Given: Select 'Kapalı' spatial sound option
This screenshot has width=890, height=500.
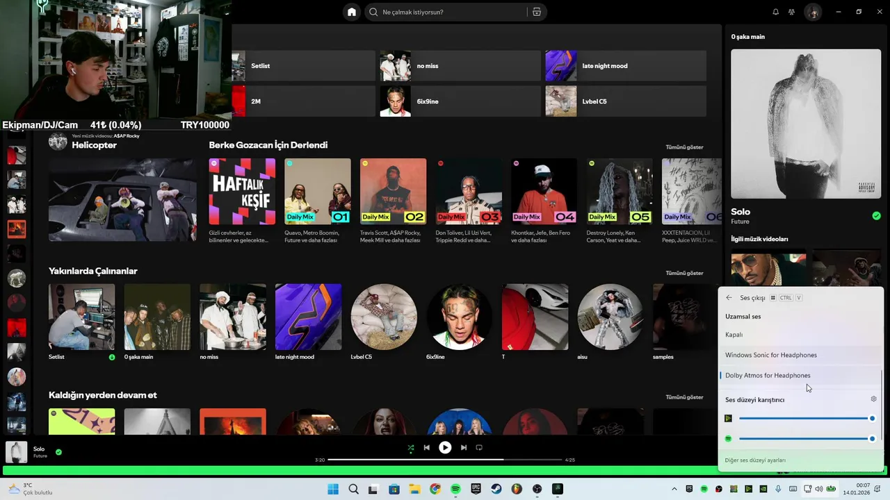Looking at the screenshot, I should pos(800,335).
